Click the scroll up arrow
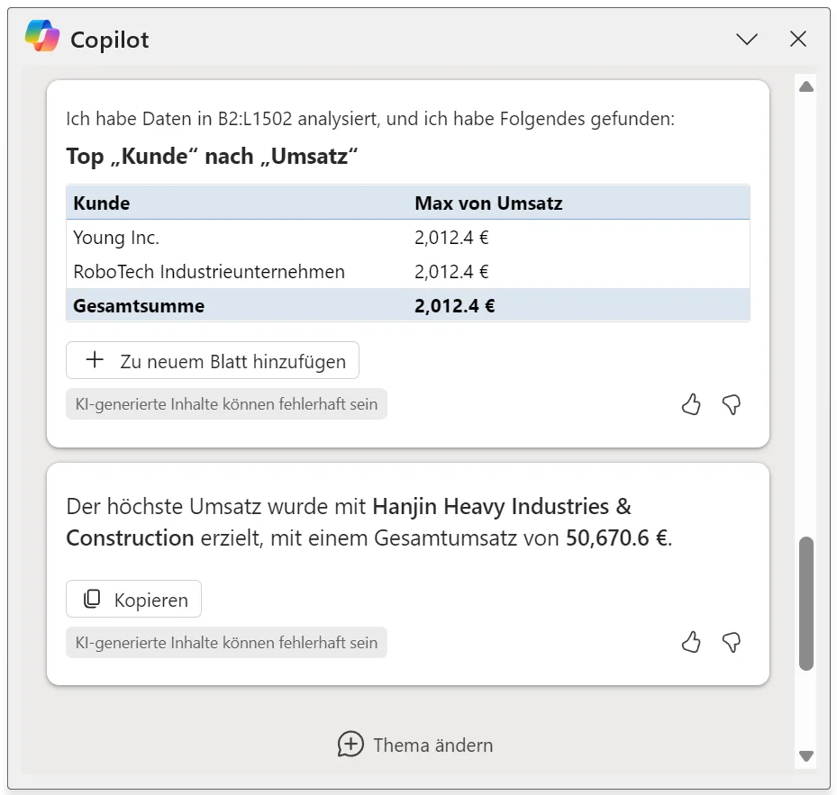 806,86
